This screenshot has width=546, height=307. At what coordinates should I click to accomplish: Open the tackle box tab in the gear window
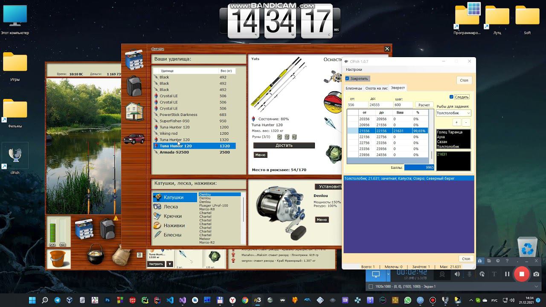click(134, 60)
